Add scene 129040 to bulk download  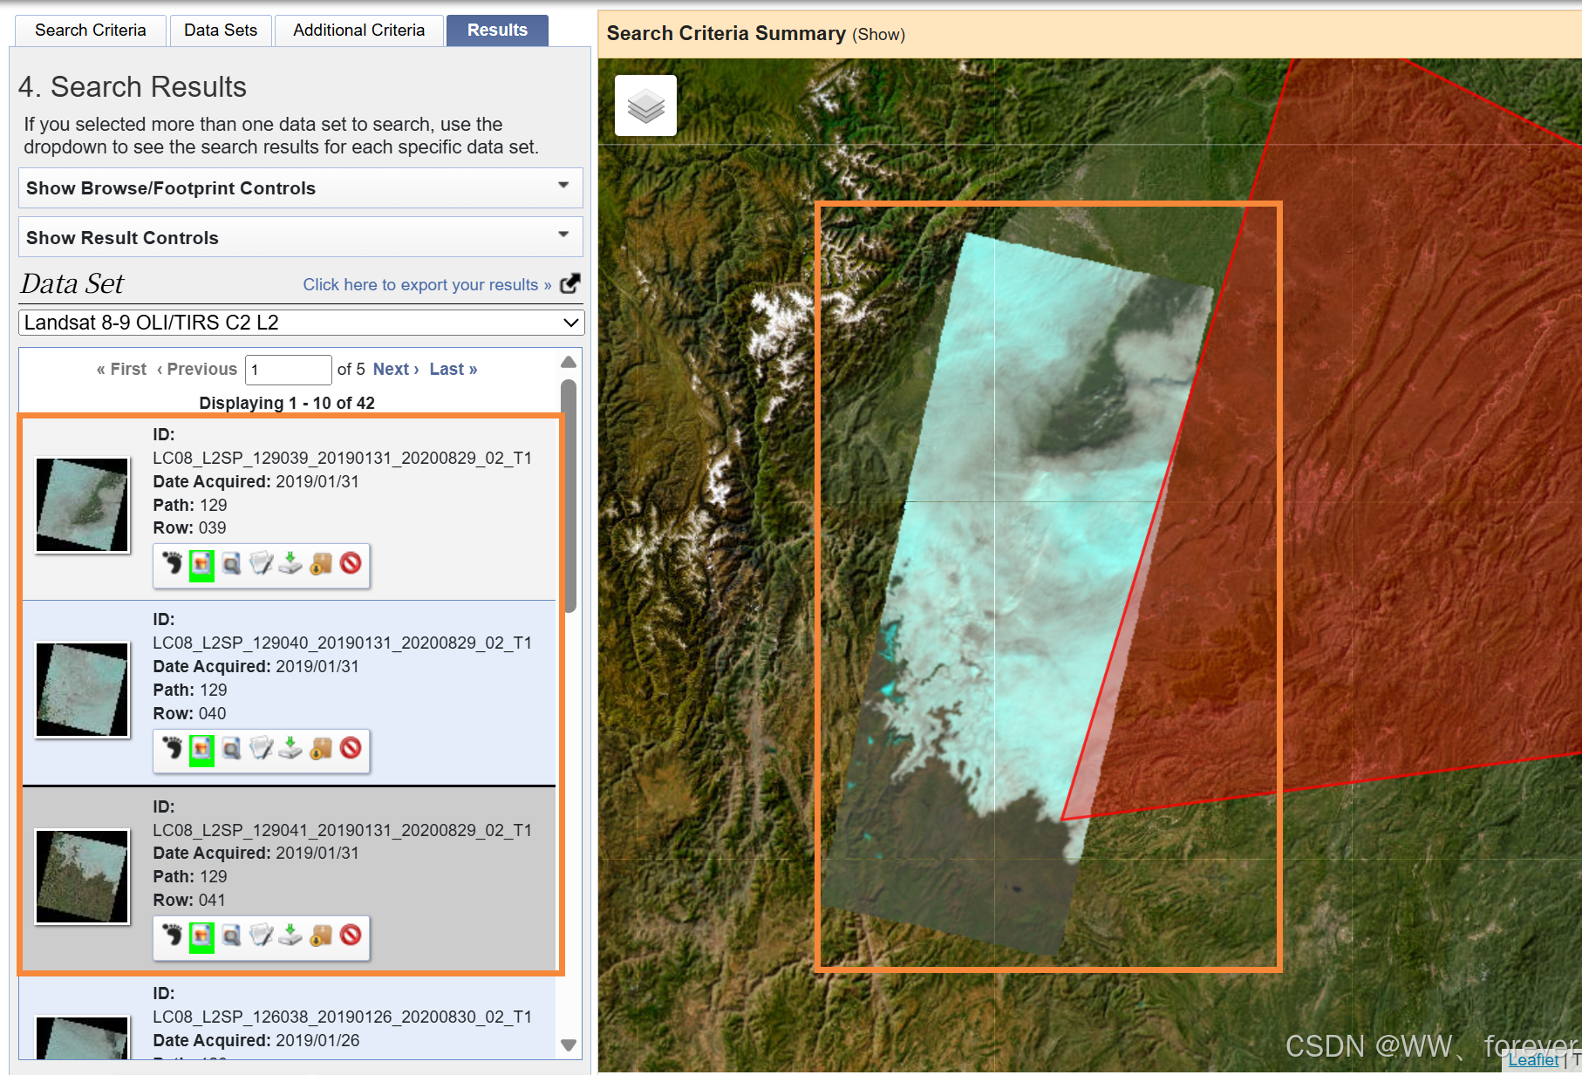point(321,749)
